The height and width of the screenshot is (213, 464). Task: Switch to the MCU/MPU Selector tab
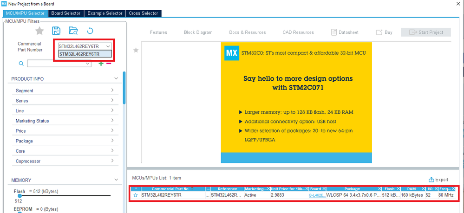tap(25, 13)
